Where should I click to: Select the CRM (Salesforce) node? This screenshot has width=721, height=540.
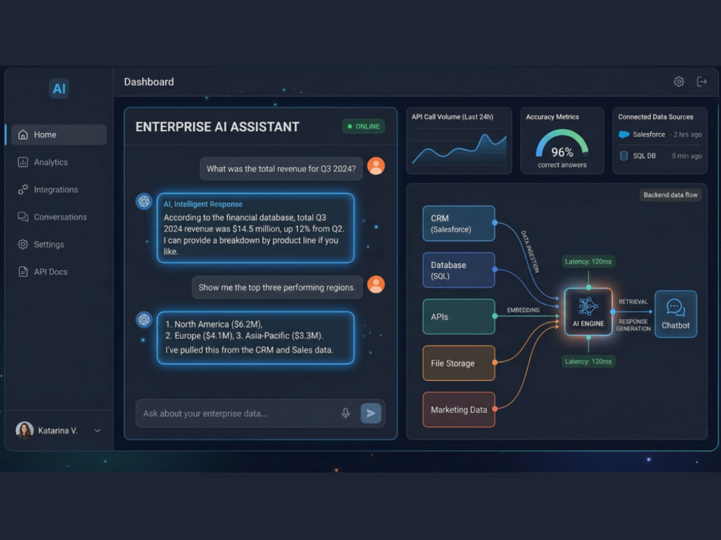459,223
